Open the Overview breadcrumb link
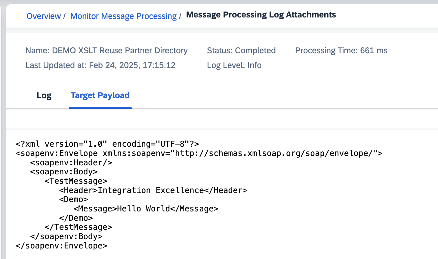This screenshot has height=259, width=438. pyautogui.click(x=44, y=16)
